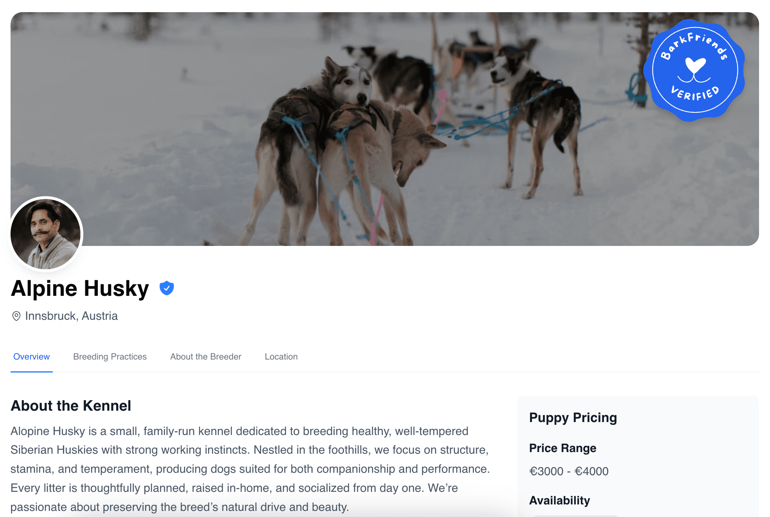Click the Availability label
Viewport: 770px width, 517px height.
coord(560,500)
